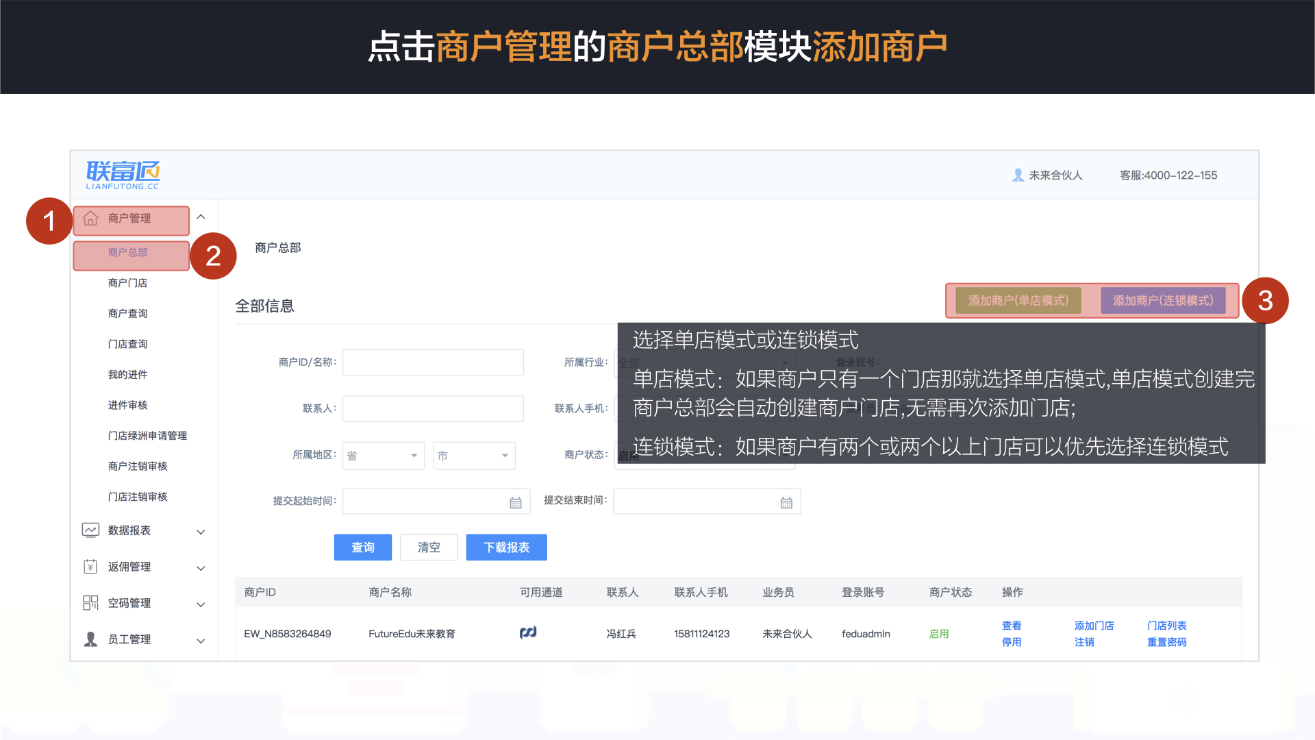
Task: Open the 商户注销审核 submenu item
Action: [x=138, y=466]
